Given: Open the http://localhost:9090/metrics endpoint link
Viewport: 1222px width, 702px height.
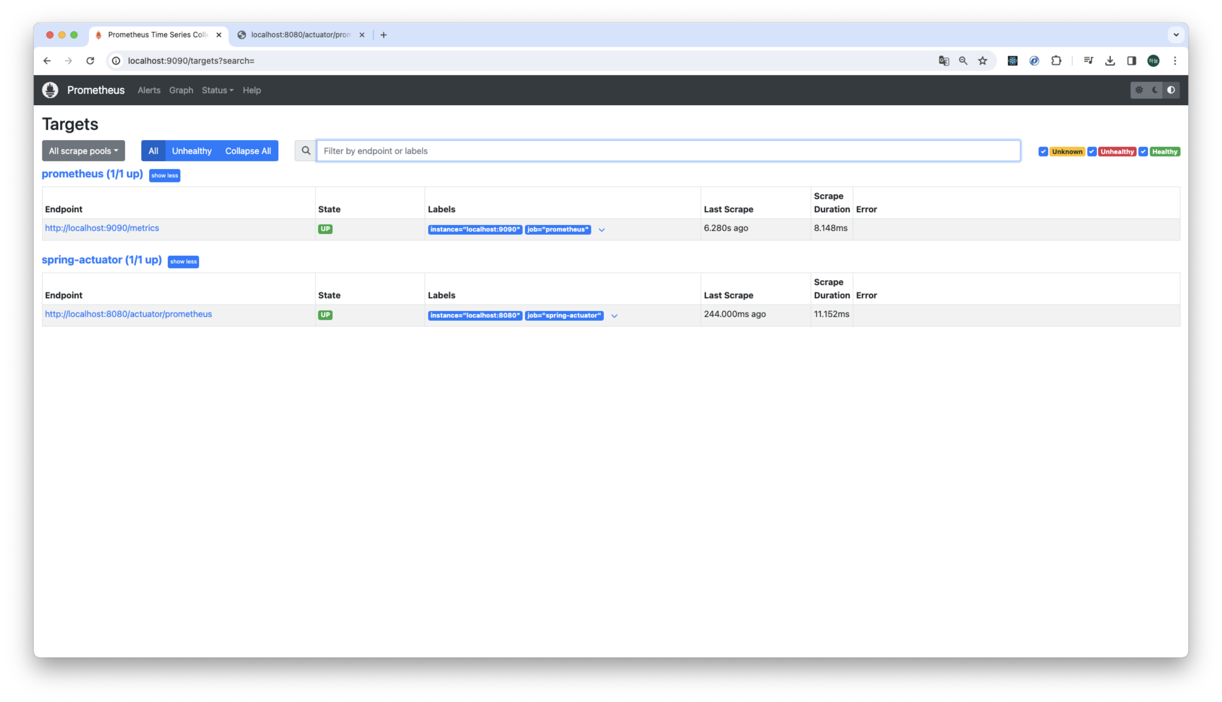Looking at the screenshot, I should click(x=102, y=228).
